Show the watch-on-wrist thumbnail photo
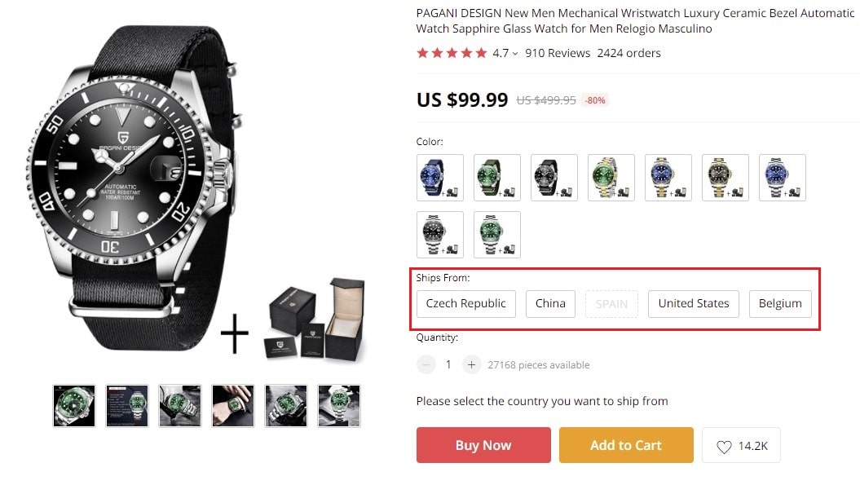860x485 pixels. tap(233, 406)
